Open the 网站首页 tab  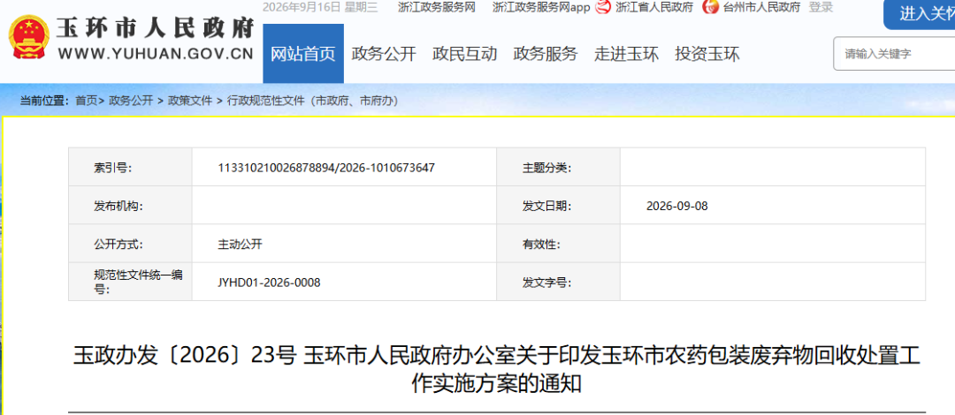coord(303,54)
